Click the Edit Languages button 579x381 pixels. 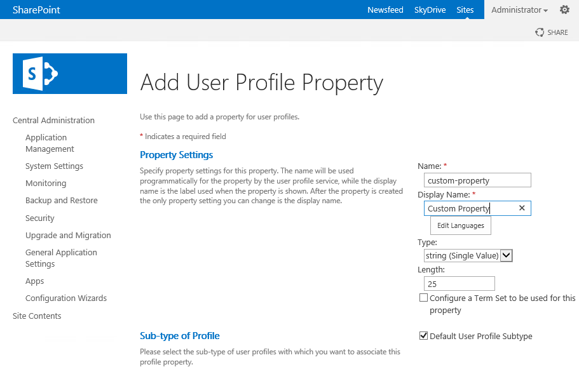pyautogui.click(x=461, y=225)
